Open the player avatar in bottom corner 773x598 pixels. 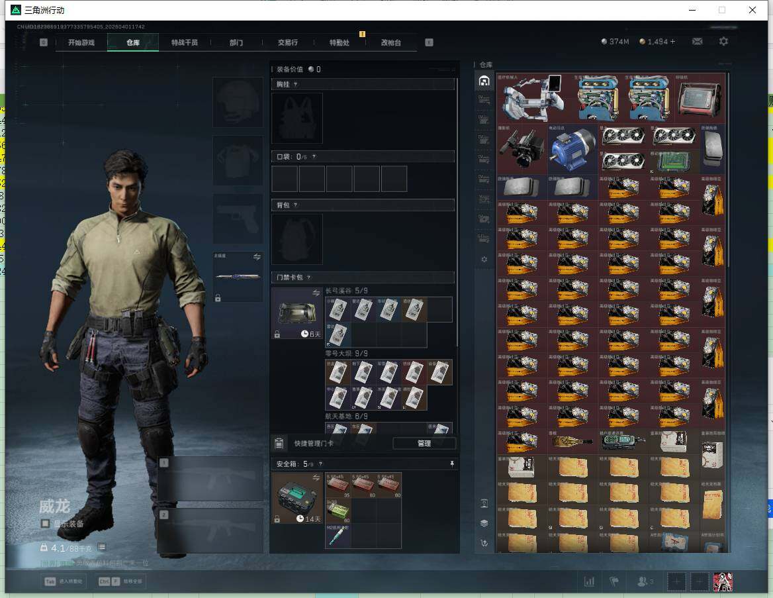point(723,581)
